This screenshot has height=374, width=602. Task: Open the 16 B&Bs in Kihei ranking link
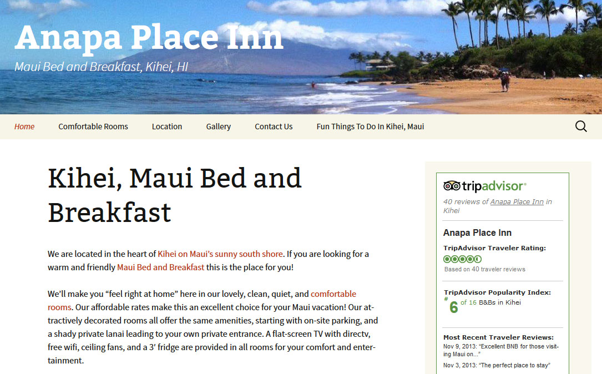490,302
